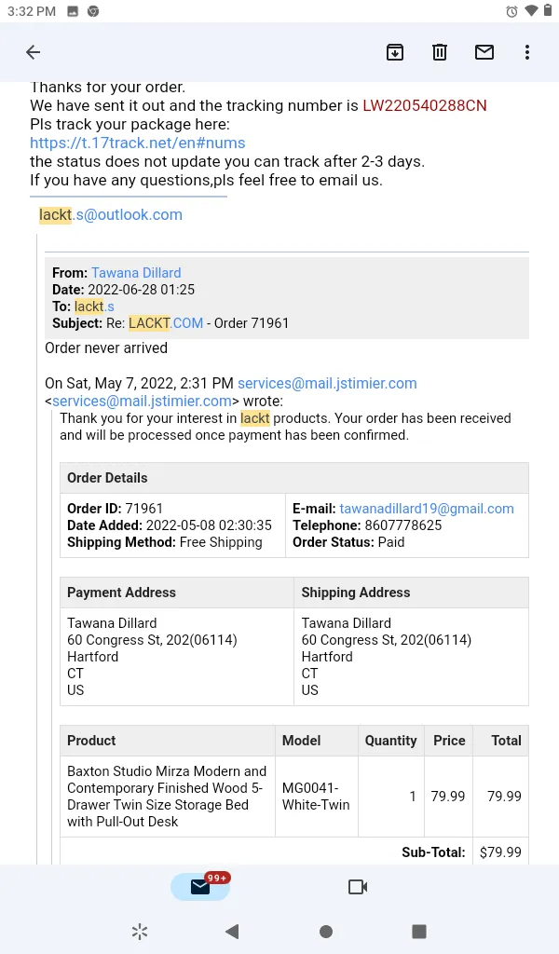The height and width of the screenshot is (954, 559).
Task: Open recent apps with the square button
Action: tap(419, 932)
